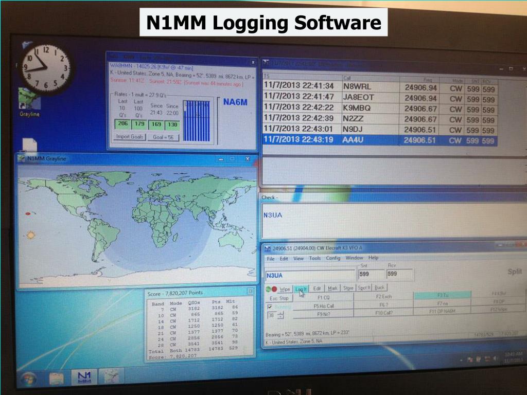Screen dimensions: 527x395
Task: Open the Tools menu
Action: (315, 258)
